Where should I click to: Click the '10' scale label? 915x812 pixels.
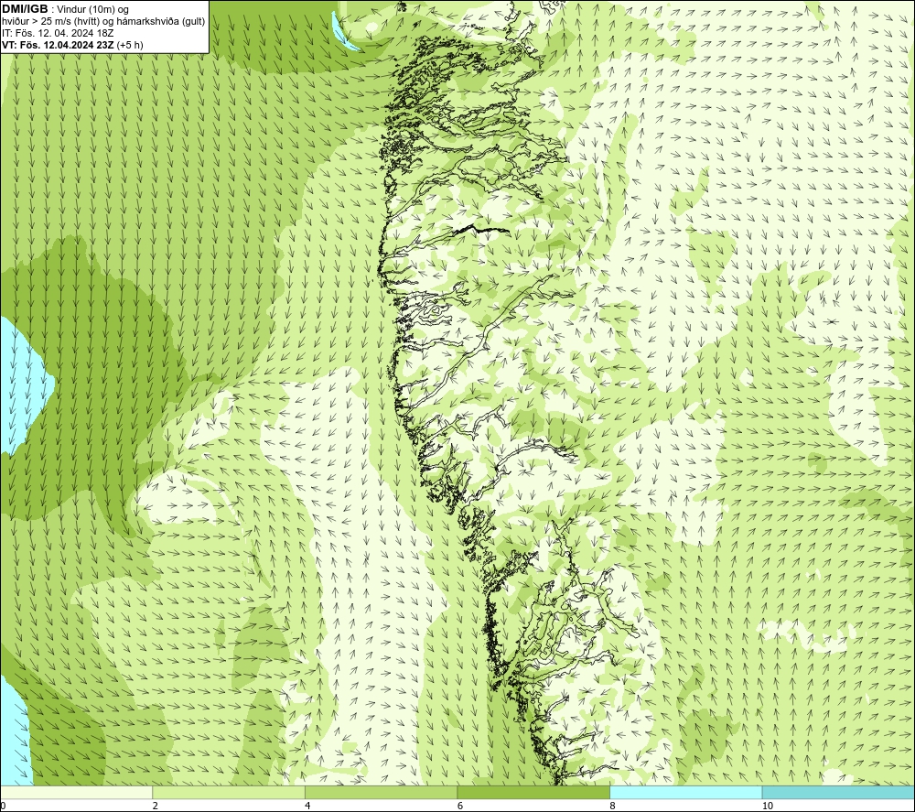[x=768, y=806]
